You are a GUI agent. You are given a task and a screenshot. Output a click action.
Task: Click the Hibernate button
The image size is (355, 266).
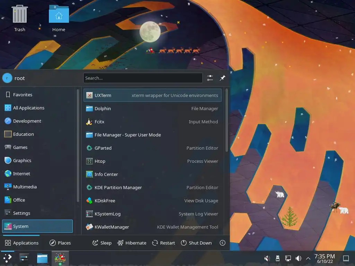132,243
